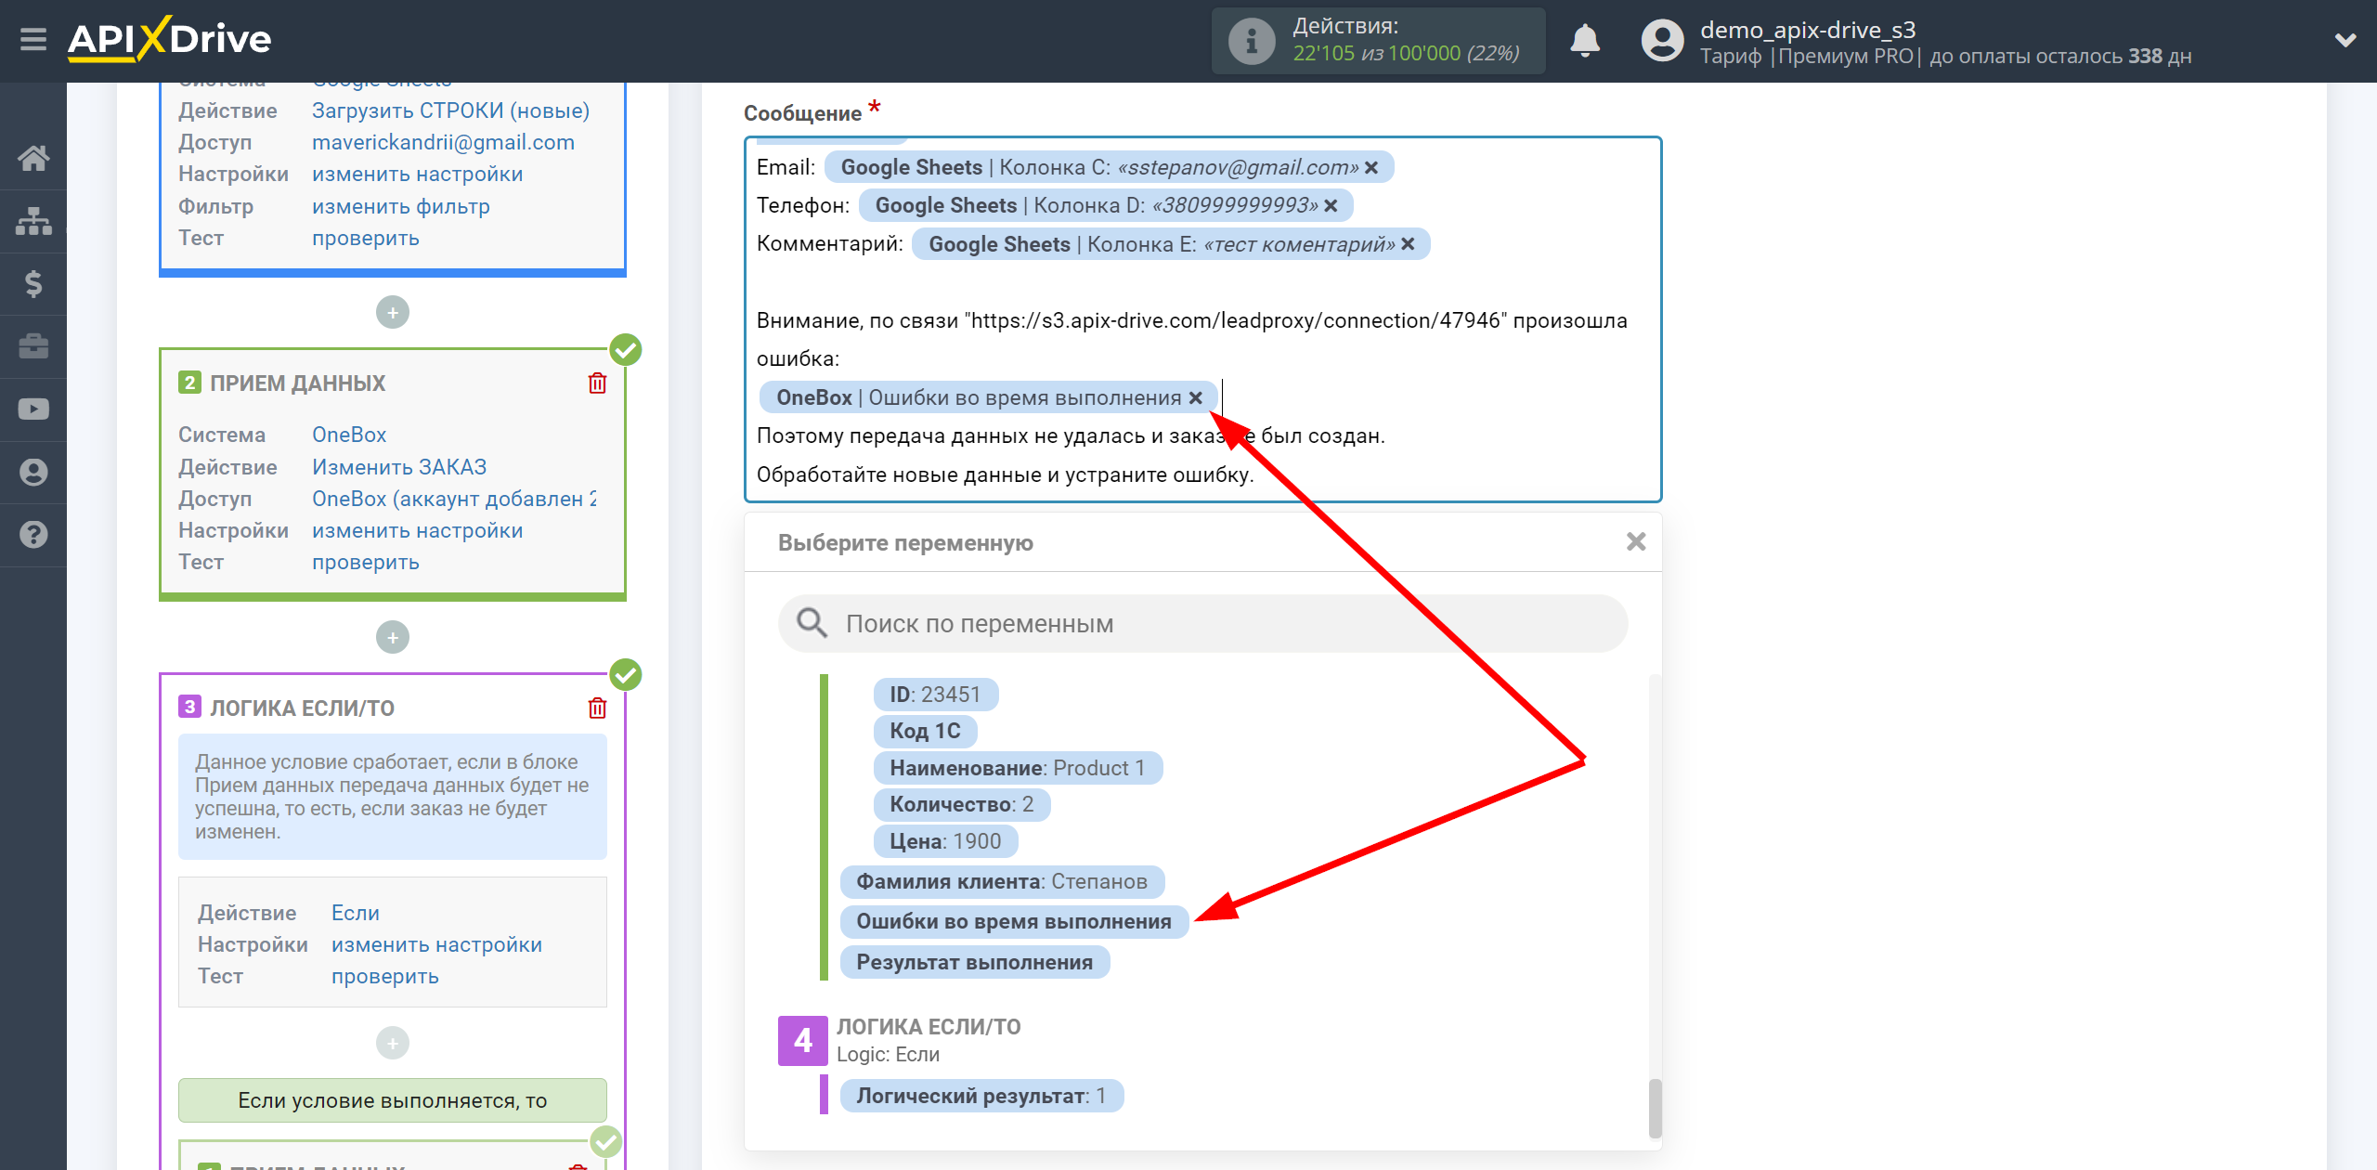This screenshot has height=1170, width=2377.
Task: Insert the Количество: 2 variable
Action: (x=961, y=804)
